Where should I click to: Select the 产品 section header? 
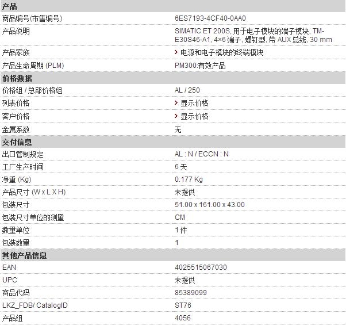173,6
